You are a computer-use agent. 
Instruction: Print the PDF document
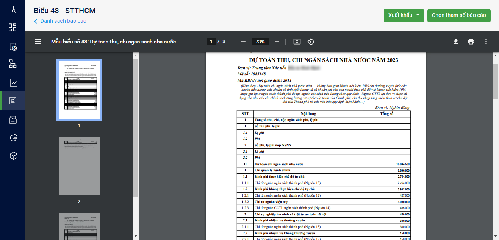pos(471,42)
